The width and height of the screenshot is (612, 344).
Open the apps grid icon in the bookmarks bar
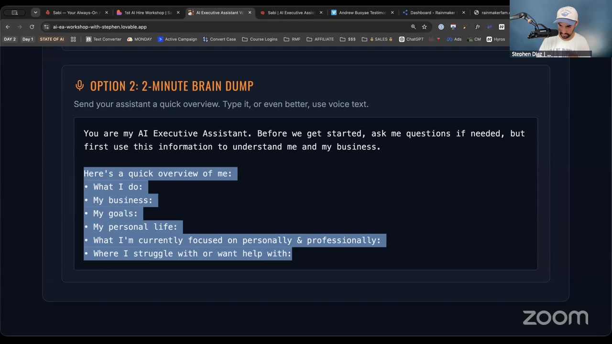pos(73,39)
